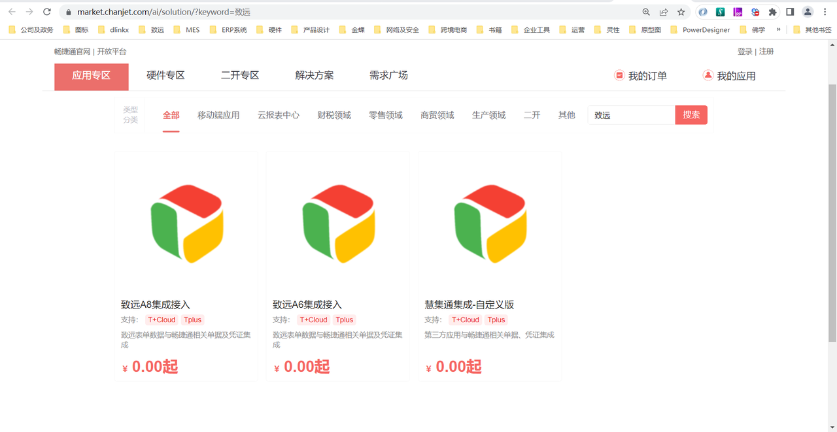The image size is (837, 432).
Task: Switch to the 应用专区 tab
Action: pos(92,76)
